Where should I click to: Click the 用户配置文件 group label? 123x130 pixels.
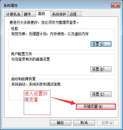[21, 54]
